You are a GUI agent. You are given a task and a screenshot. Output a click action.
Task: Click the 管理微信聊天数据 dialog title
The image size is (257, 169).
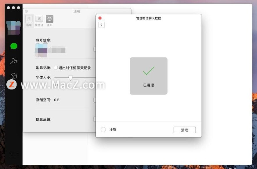click(x=149, y=18)
